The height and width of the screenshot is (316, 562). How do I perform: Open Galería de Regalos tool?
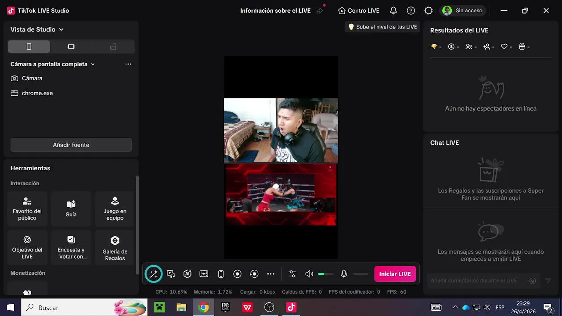tap(115, 248)
